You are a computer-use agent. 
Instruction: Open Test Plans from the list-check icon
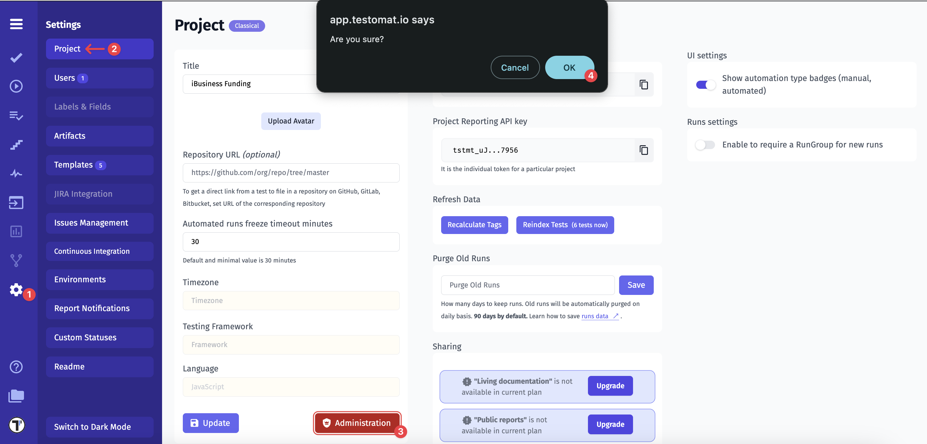point(16,115)
